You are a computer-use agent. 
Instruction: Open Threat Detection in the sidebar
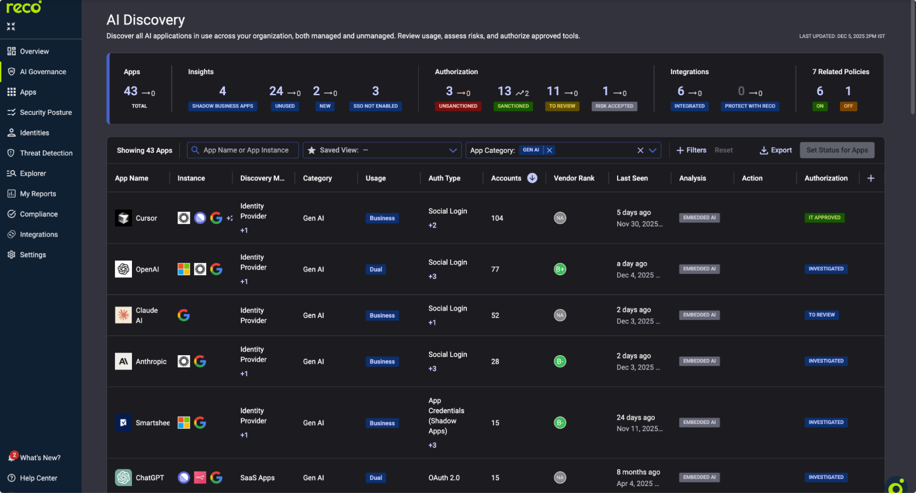[46, 153]
